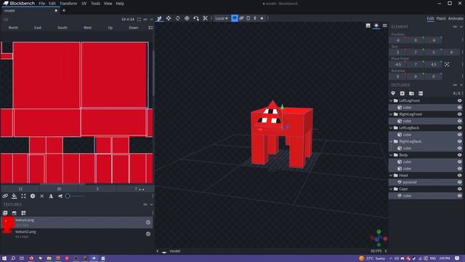465x262 pixels.
Task: Click the chain-link icon in the top toolbar
Action: [241, 18]
